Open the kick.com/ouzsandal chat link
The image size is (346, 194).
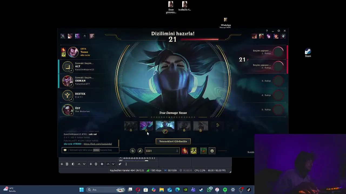(x=98, y=144)
